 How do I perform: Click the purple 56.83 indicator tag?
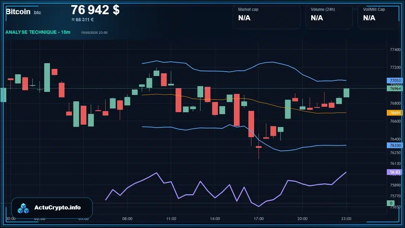[x=395, y=172]
